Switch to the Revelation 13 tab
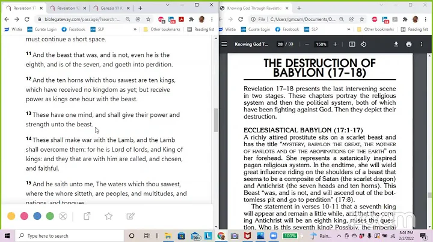Viewport: 433px width, 242px height. (x=68, y=8)
